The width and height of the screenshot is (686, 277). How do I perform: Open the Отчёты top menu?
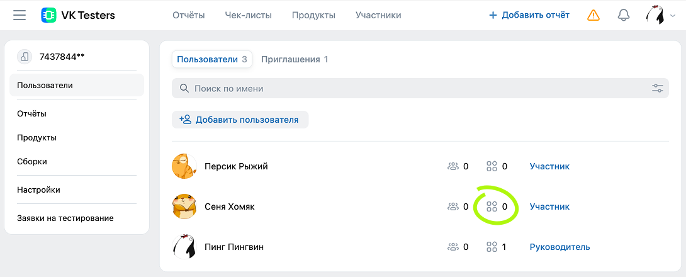189,15
